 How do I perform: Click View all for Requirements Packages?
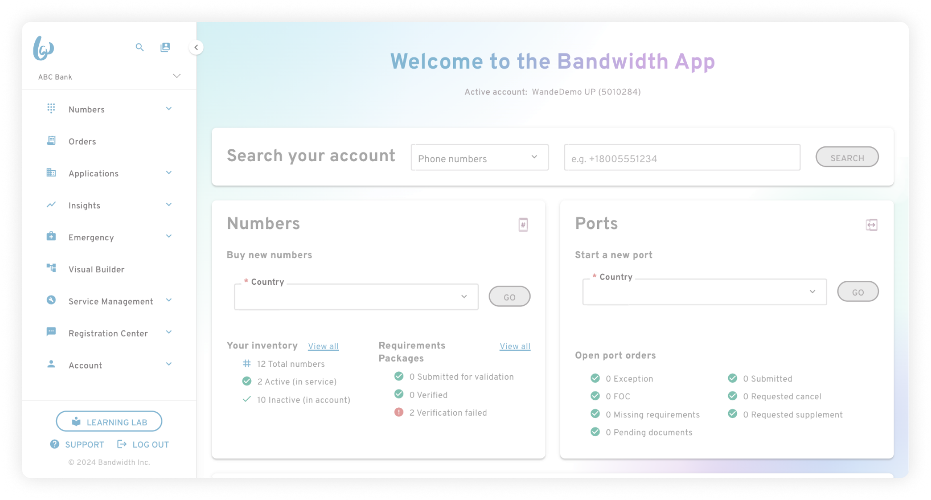[515, 346]
